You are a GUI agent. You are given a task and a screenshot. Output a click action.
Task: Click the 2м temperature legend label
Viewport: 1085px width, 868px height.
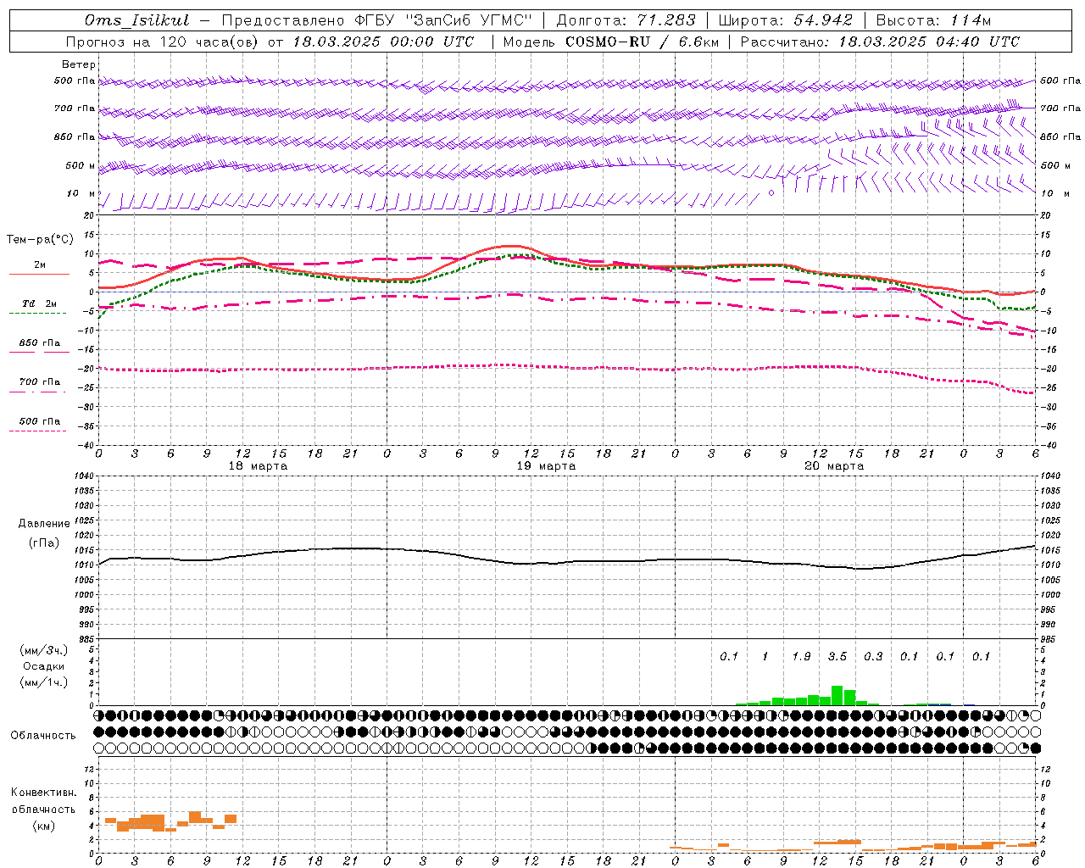pos(40,264)
